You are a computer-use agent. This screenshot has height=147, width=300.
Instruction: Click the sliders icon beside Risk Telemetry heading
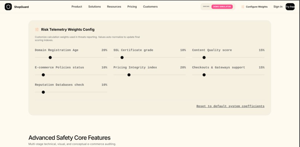[x=37, y=29]
